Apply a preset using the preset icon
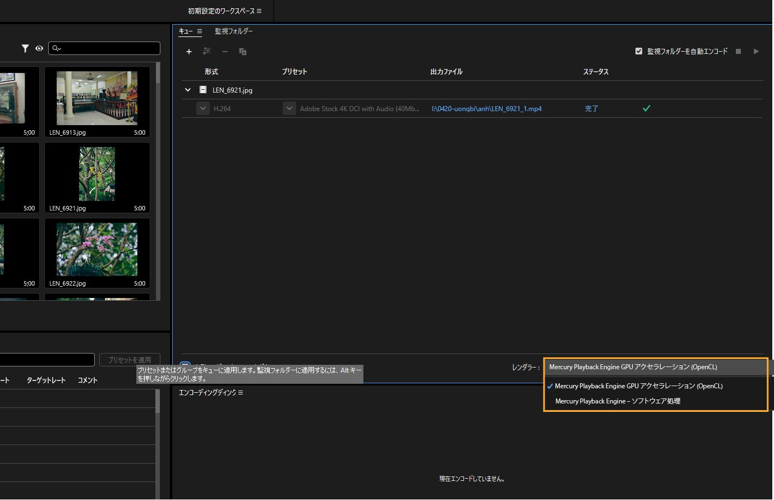Viewport: 774px width, 500px height. pyautogui.click(x=206, y=51)
